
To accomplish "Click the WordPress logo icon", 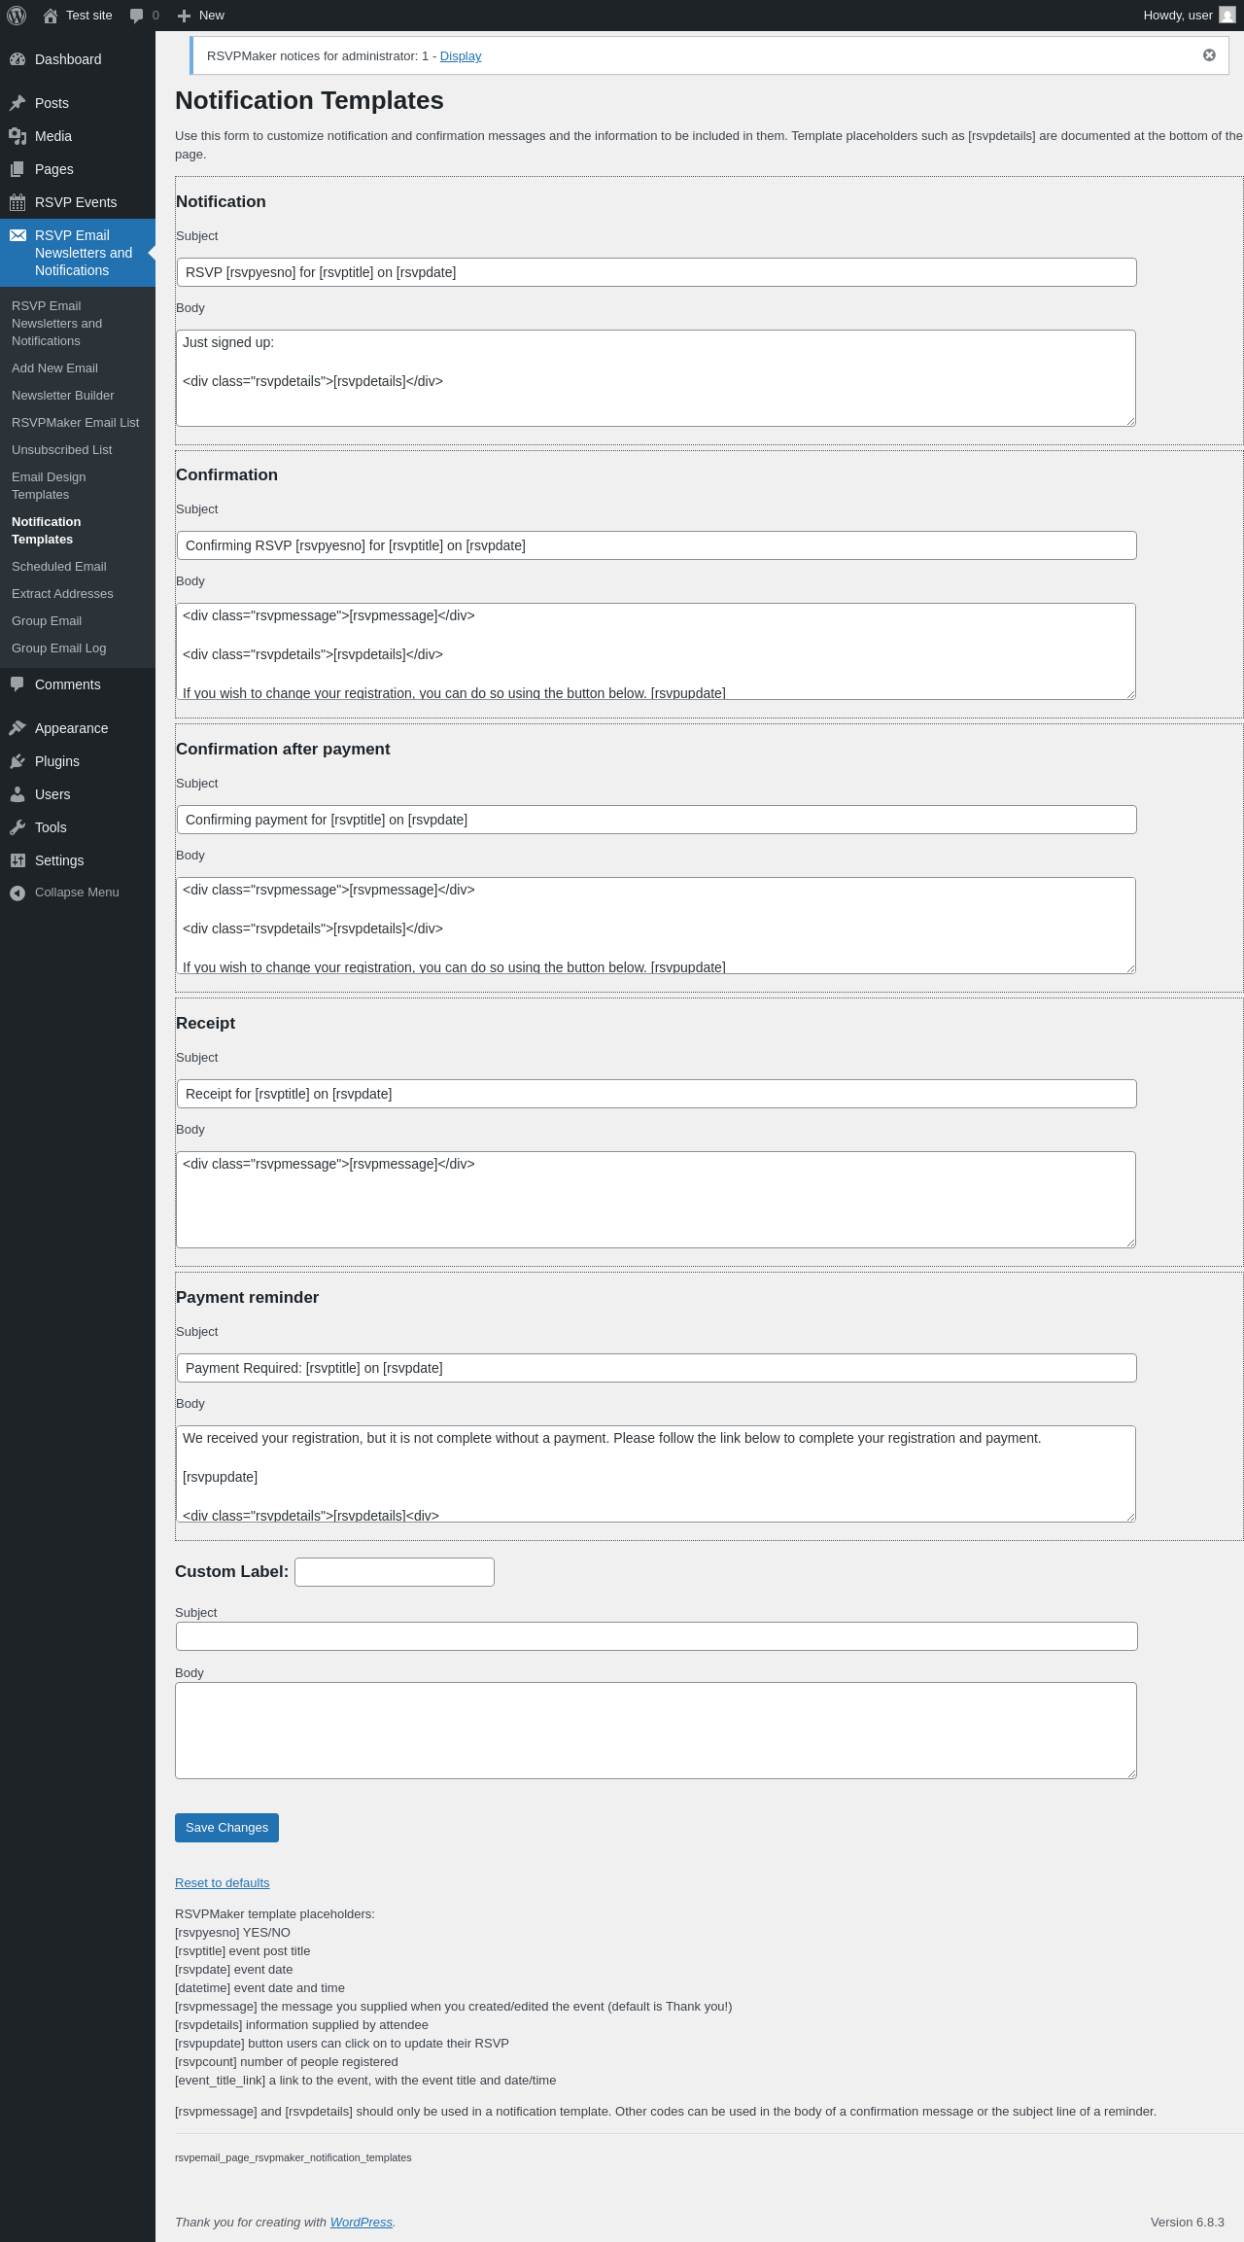I will 17,16.
